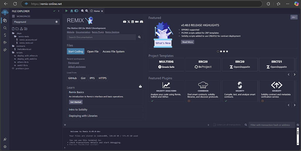
Task: Refresh the browser page
Action: click(x=15, y=4)
